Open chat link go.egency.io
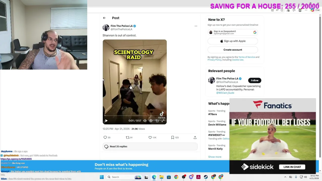The height and width of the screenshot is (181, 322). click(x=16, y=159)
